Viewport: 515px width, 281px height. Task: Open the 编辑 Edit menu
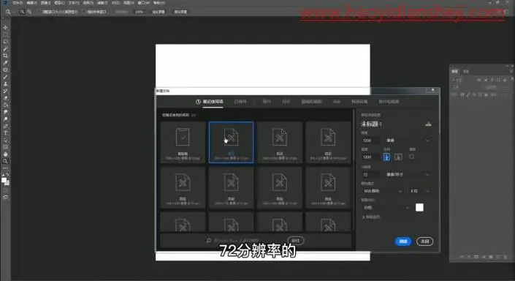(31, 3)
